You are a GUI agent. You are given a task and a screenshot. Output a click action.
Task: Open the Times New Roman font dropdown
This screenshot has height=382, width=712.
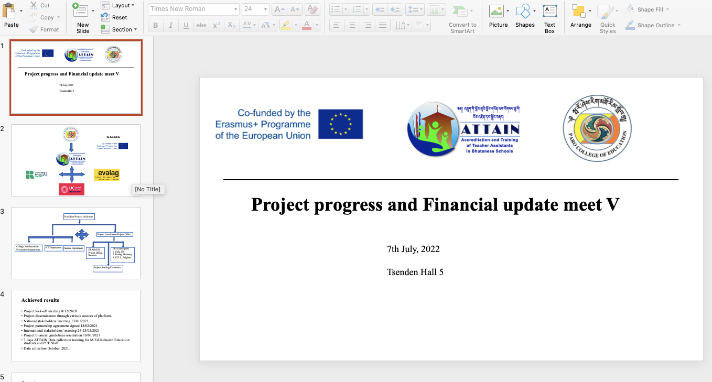coord(235,9)
